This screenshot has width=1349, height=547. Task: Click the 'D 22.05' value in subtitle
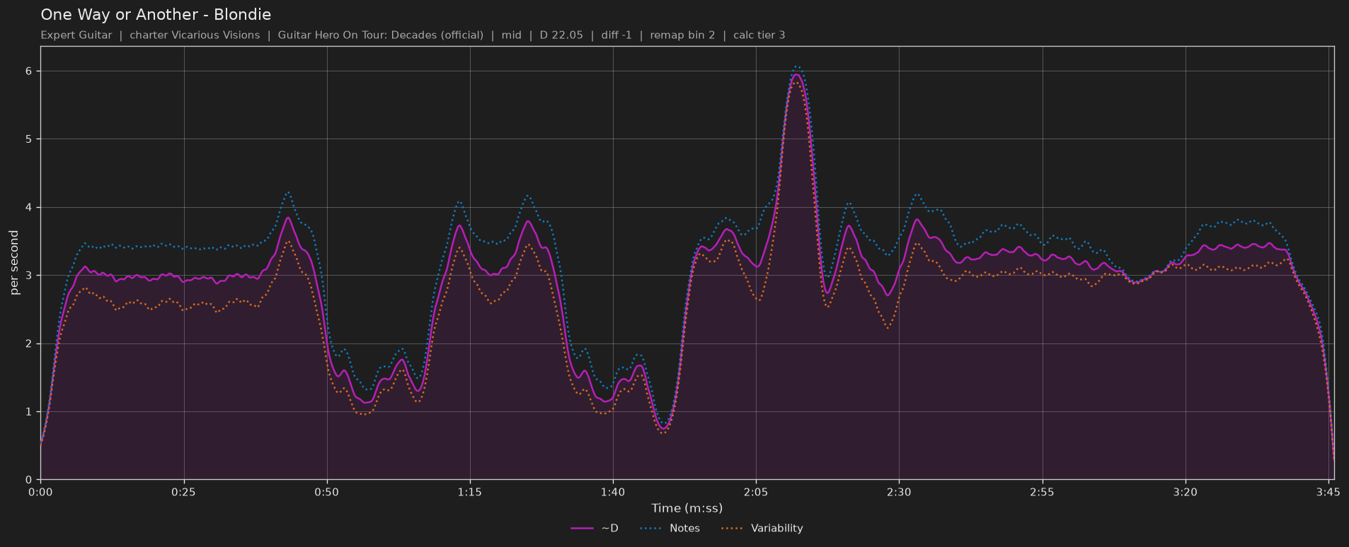(x=561, y=35)
